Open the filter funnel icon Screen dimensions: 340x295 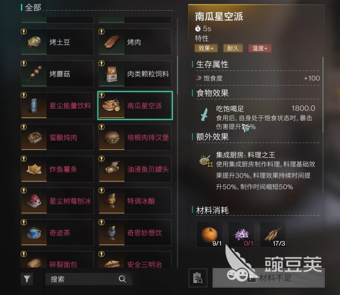click(x=27, y=279)
